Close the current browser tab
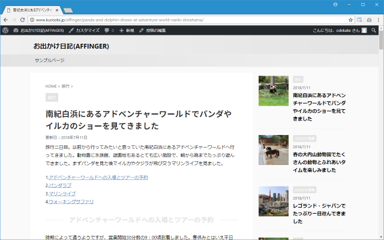 57,10
